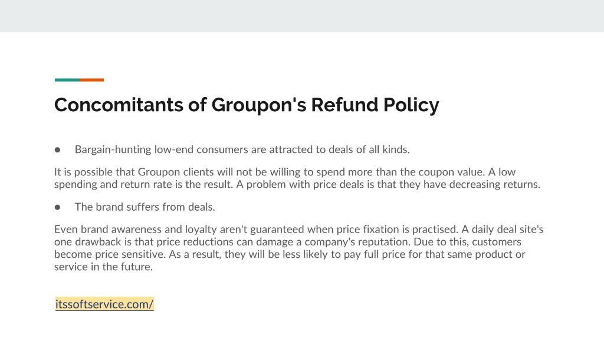Click the gray header band at top
Viewport: 604px width, 339px height.
tap(302, 16)
